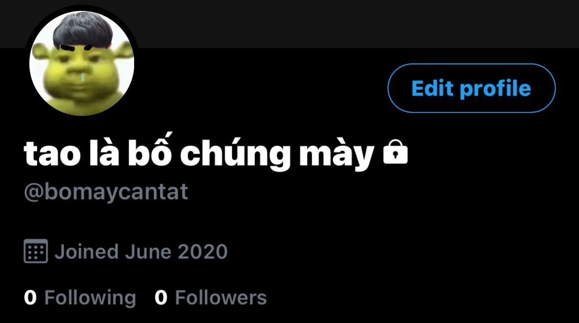Click the zero count before Followers
Viewport: 579px width, 323px height.
(161, 298)
